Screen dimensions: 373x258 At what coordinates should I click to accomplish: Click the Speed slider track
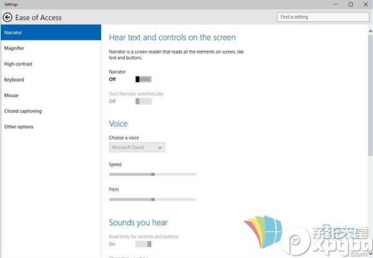pyautogui.click(x=152, y=174)
